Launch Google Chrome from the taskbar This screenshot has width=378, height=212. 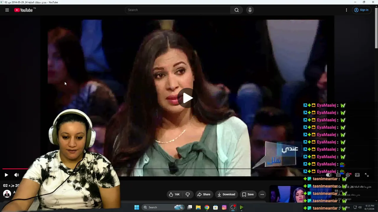[207, 207]
